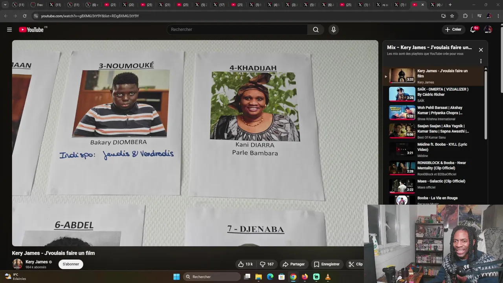Click the browser address bar URL

click(x=90, y=16)
